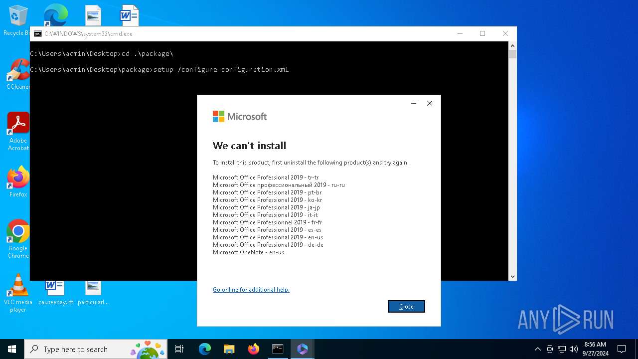Close the installer dialog with the X
Screen dimensions: 638x359
click(x=429, y=103)
